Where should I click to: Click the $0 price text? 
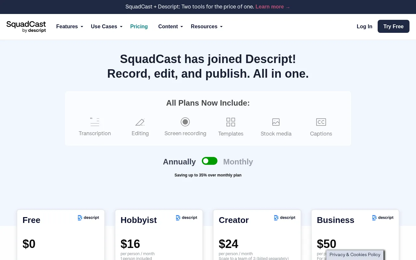(x=29, y=244)
